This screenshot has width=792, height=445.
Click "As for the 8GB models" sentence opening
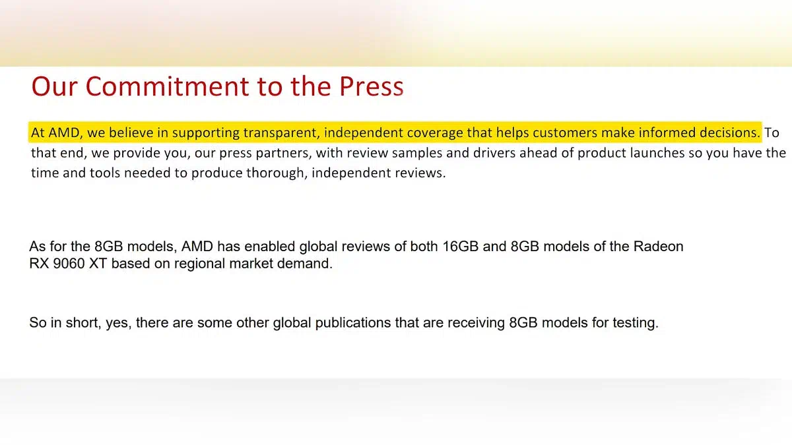[x=104, y=247]
